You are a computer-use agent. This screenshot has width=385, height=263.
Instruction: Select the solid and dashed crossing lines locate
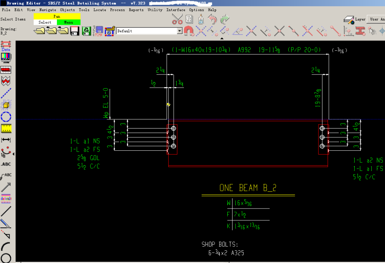251,31
